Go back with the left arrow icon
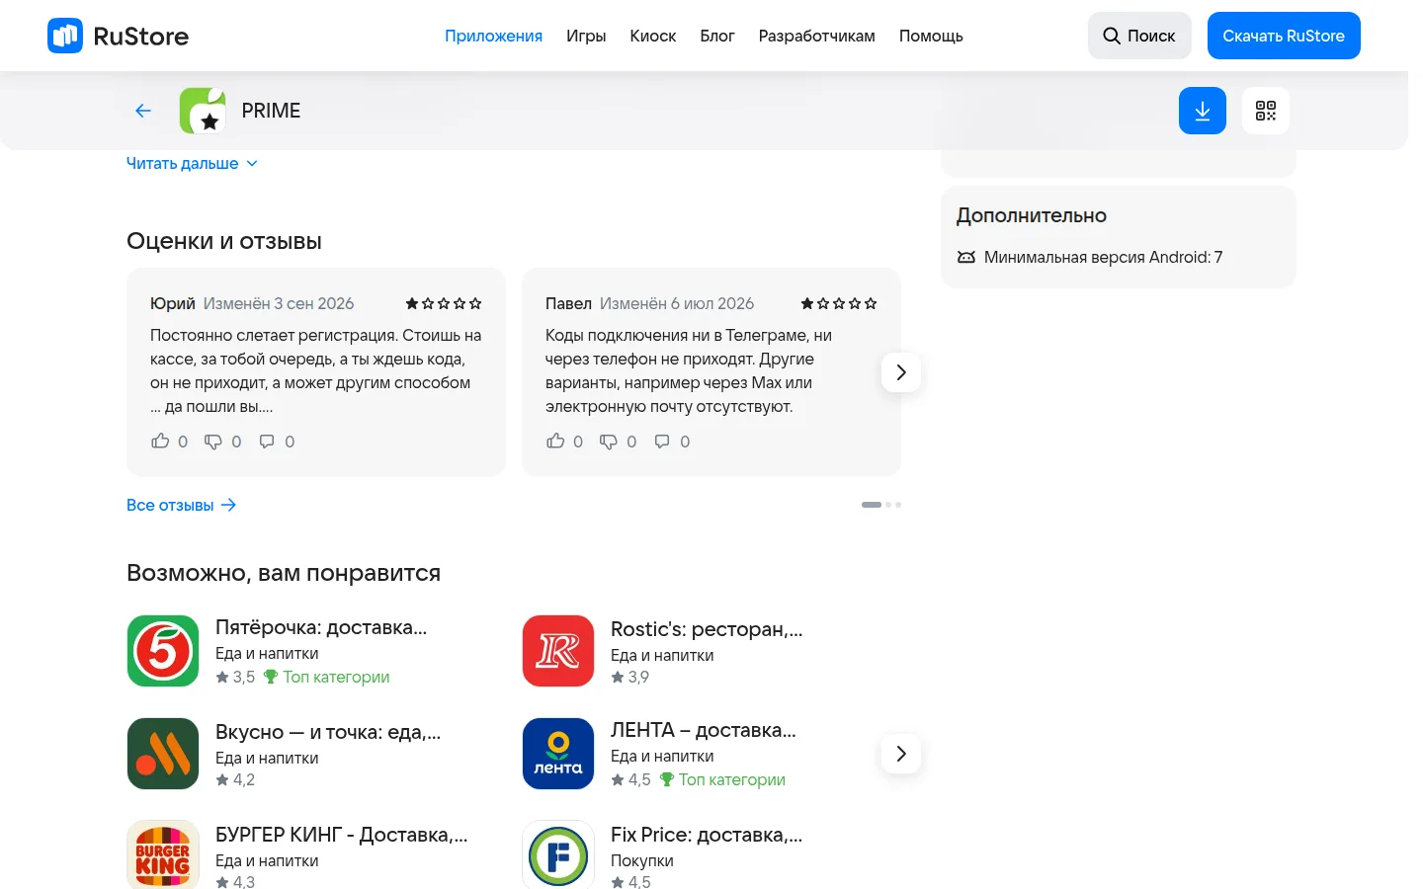Image resolution: width=1423 pixels, height=889 pixels. 143,111
